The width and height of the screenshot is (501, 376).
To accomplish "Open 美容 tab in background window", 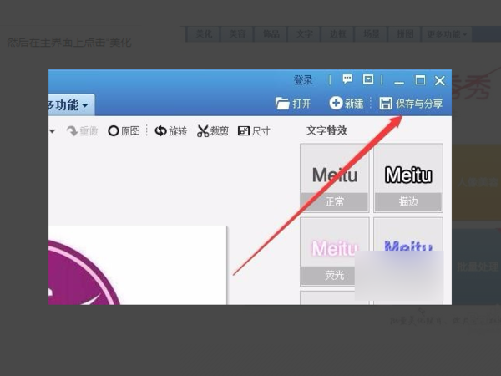I will pyautogui.click(x=237, y=34).
